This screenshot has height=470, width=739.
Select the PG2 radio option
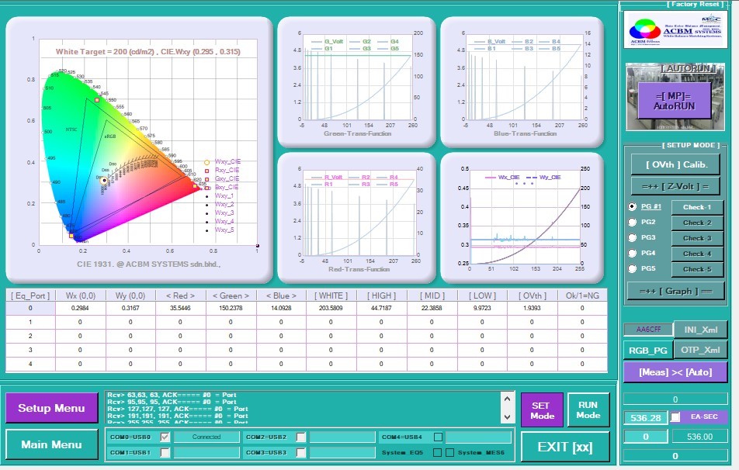pos(633,222)
